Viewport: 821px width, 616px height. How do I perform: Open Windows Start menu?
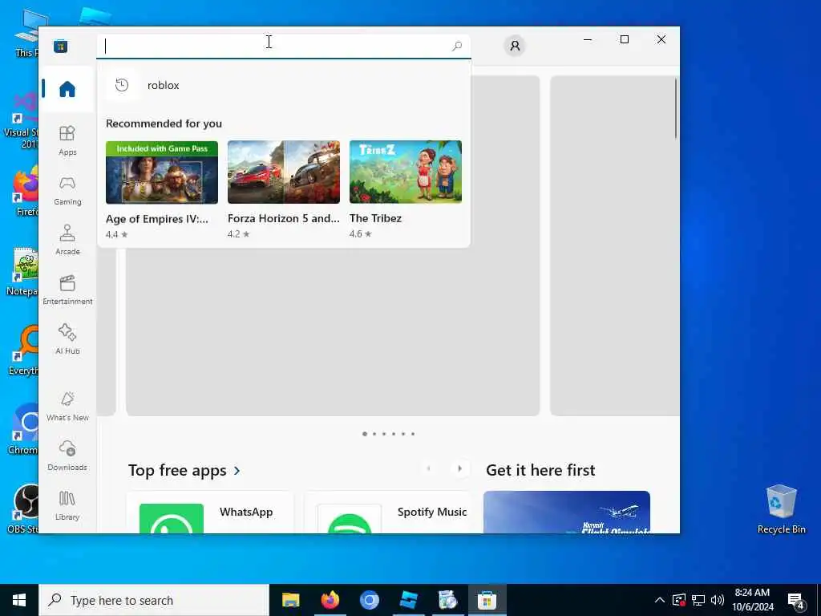pos(19,600)
